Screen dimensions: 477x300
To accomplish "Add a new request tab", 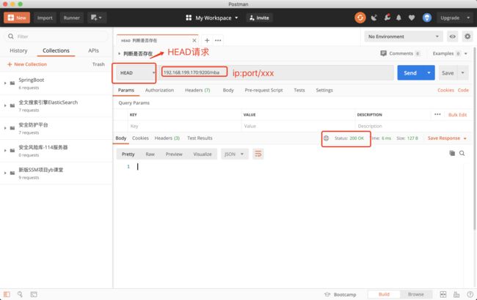I will click(207, 40).
